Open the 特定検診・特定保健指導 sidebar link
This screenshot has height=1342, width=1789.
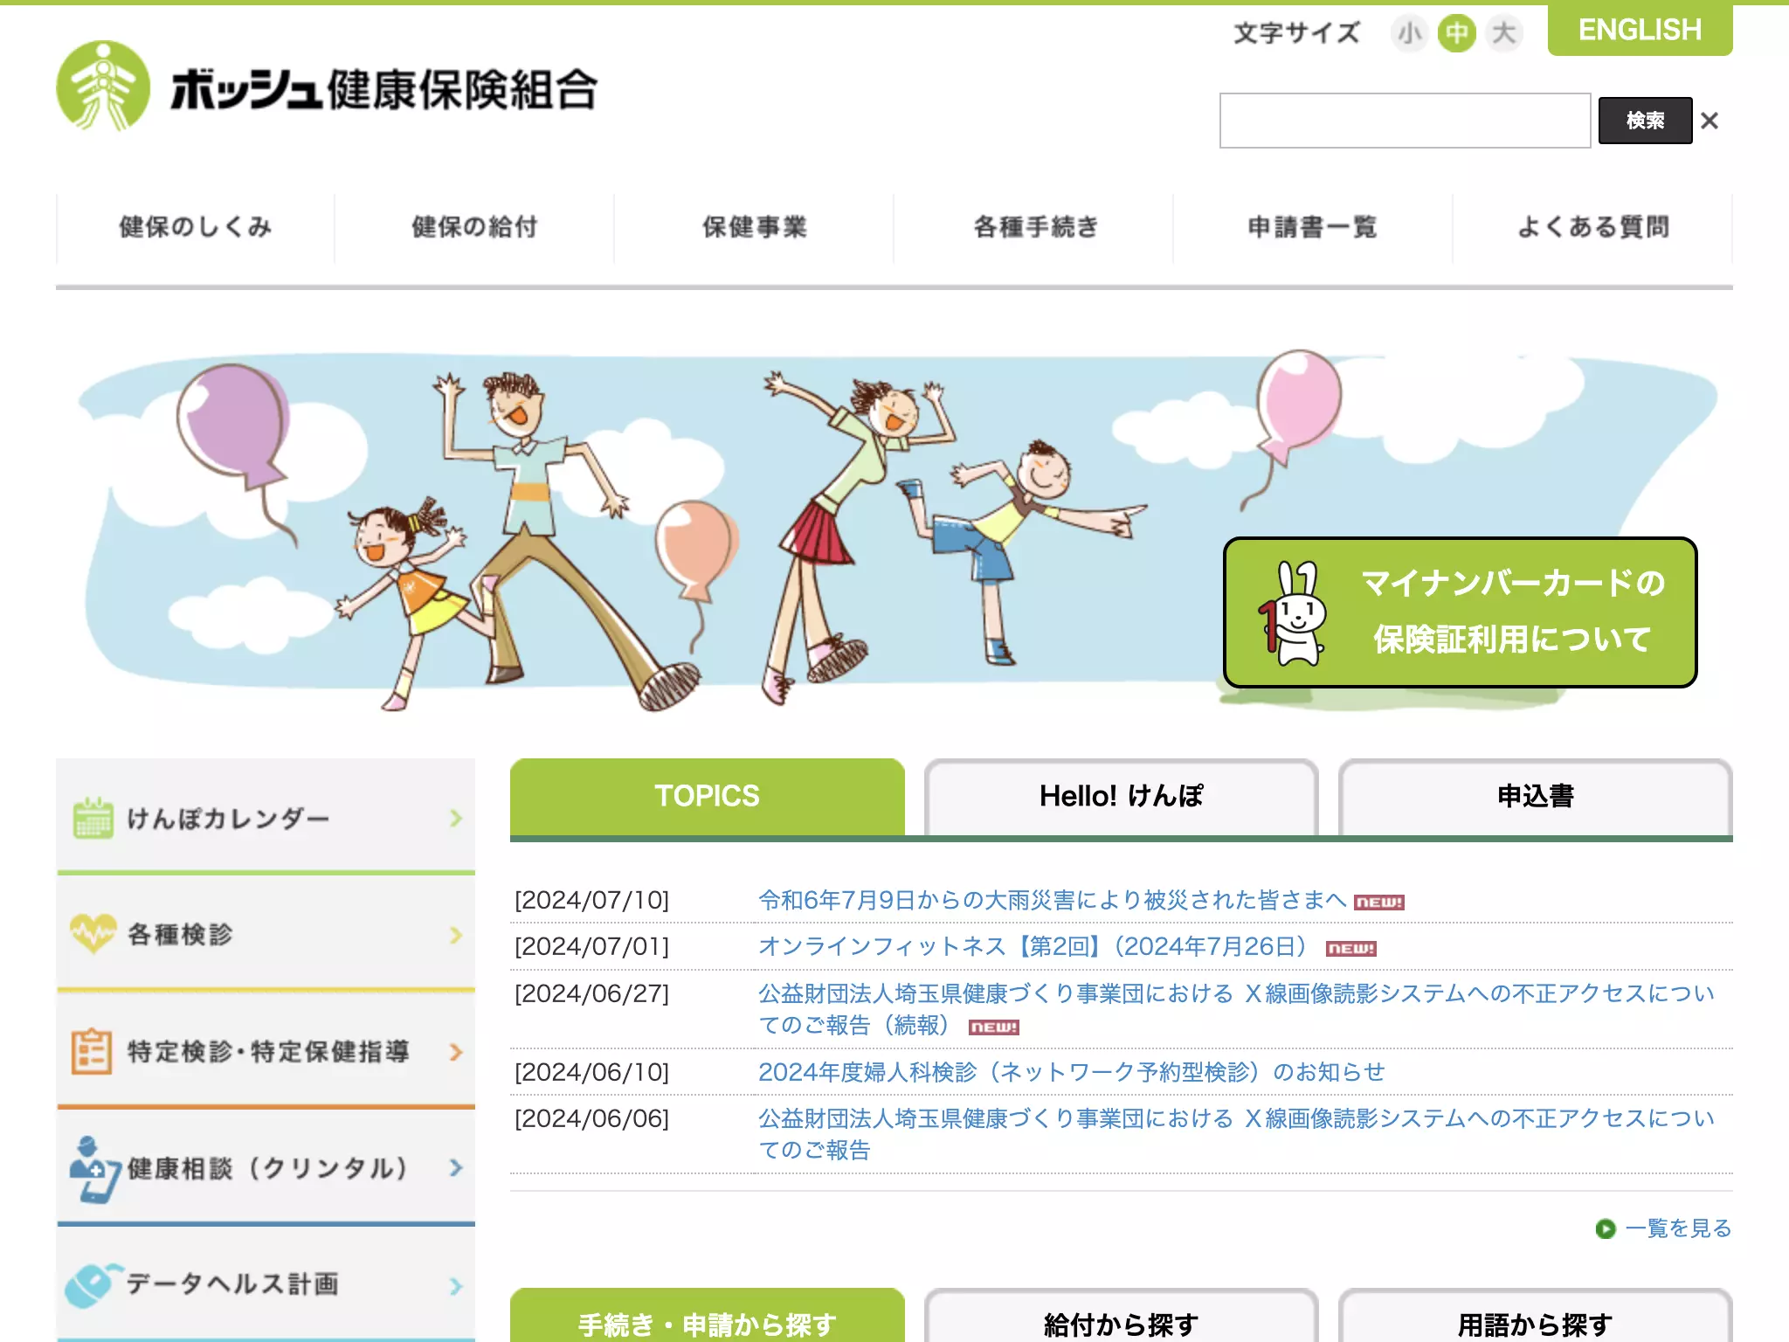[x=266, y=1052]
